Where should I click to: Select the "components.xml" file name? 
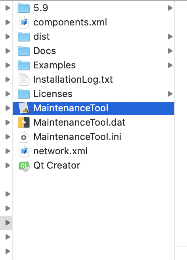[70, 22]
